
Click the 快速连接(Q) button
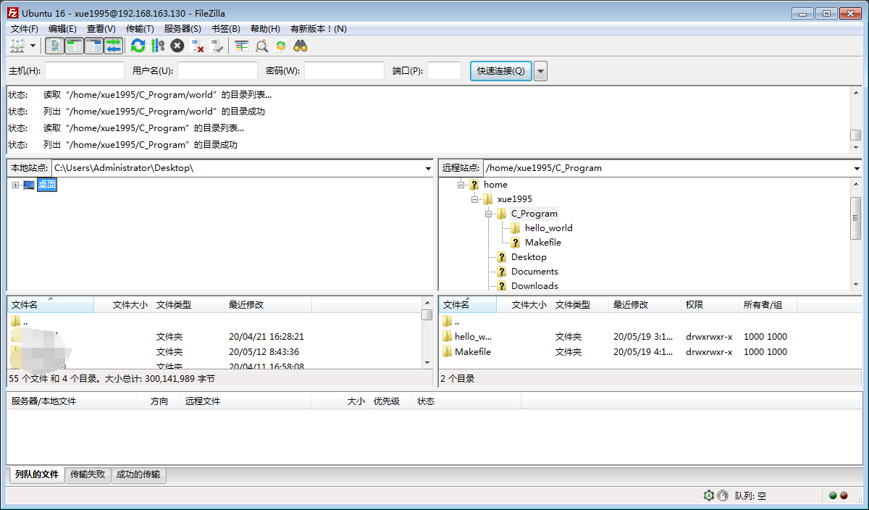pyautogui.click(x=501, y=70)
